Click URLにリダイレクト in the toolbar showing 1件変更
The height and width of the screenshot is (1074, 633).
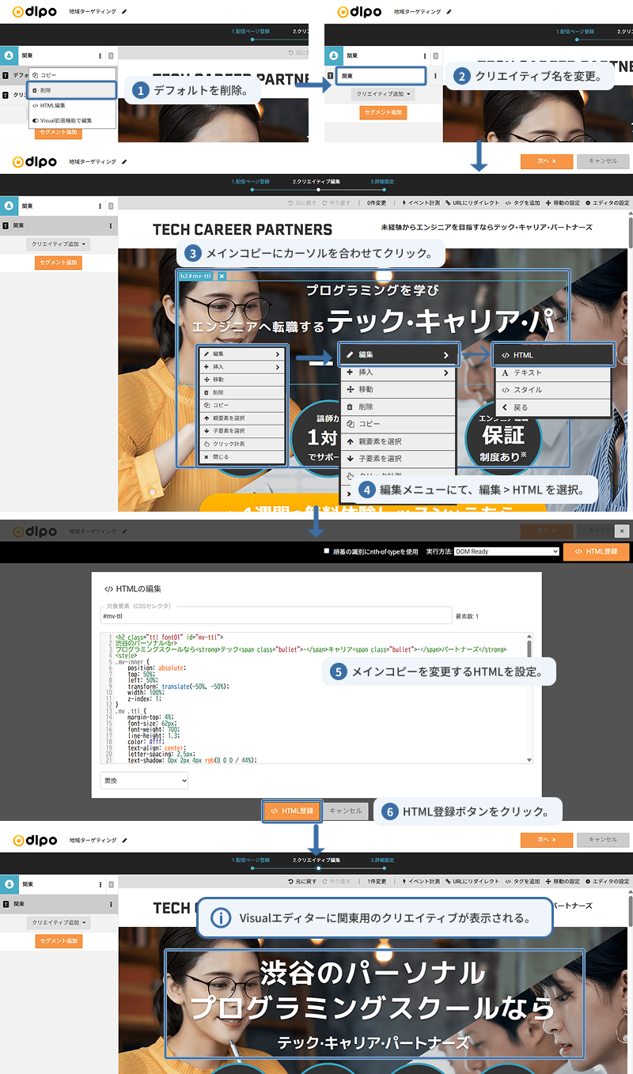click(x=472, y=881)
